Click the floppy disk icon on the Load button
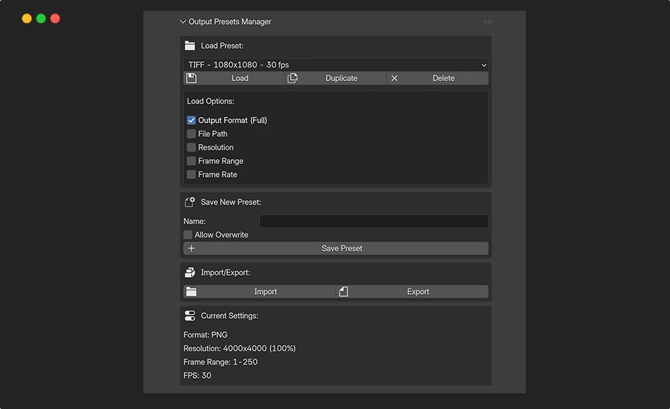Image resolution: width=670 pixels, height=409 pixels. 191,78
